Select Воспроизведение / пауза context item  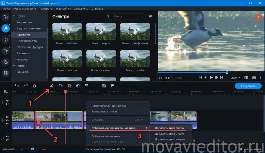109,106
